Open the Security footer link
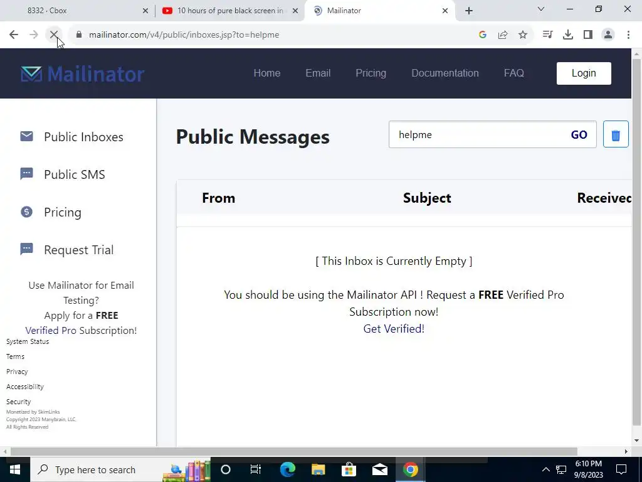 pos(18,402)
